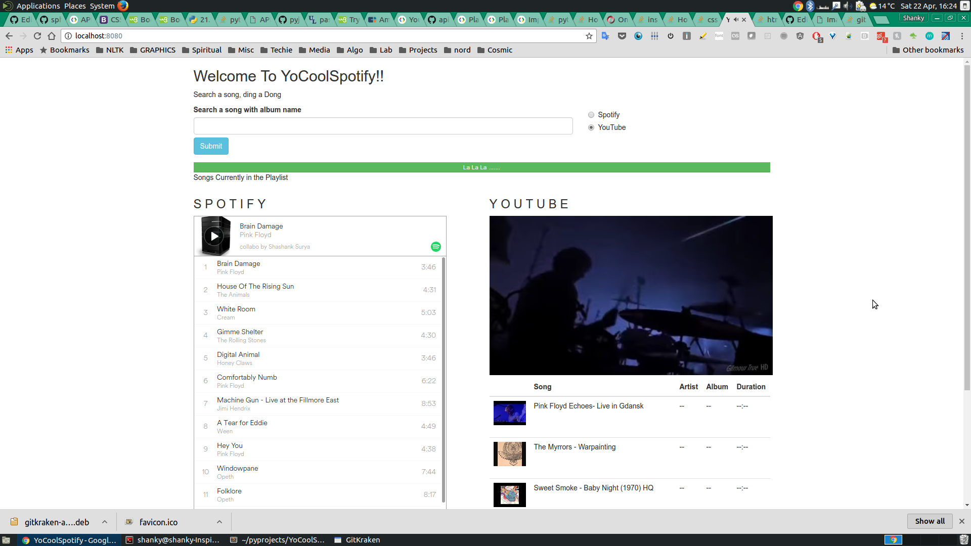This screenshot has width=971, height=546.
Task: Click the yellow highlighter extension icon
Action: (x=703, y=36)
